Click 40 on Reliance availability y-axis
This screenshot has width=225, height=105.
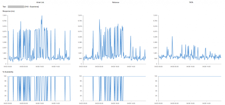click(81, 91)
